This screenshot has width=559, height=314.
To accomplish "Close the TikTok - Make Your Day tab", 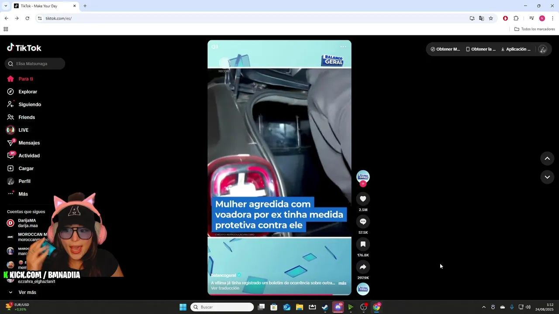I will pyautogui.click(x=74, y=6).
